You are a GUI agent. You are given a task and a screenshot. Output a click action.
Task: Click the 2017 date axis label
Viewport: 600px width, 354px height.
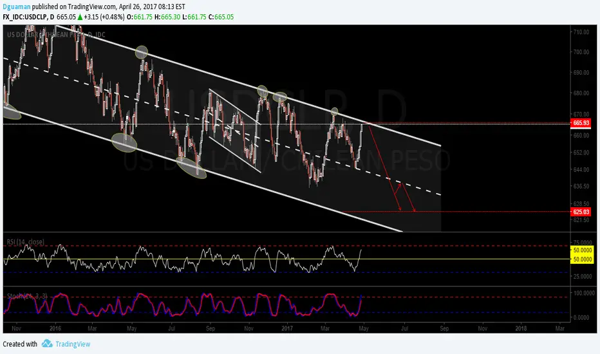pyautogui.click(x=287, y=328)
